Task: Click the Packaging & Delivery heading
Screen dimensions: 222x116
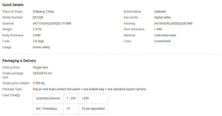Action: pos(19,61)
